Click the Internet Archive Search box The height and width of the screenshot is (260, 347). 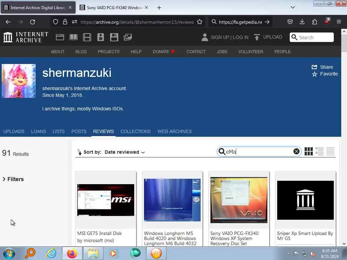pos(312,37)
